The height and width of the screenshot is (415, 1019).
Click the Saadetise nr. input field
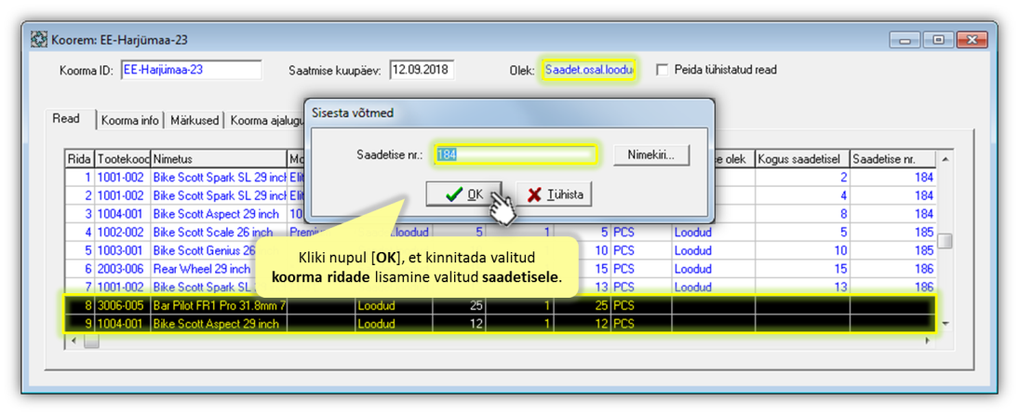[514, 154]
